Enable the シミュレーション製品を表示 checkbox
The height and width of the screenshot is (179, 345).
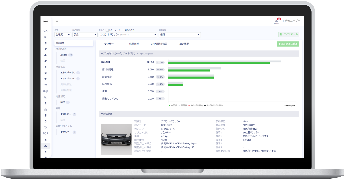click(x=107, y=30)
